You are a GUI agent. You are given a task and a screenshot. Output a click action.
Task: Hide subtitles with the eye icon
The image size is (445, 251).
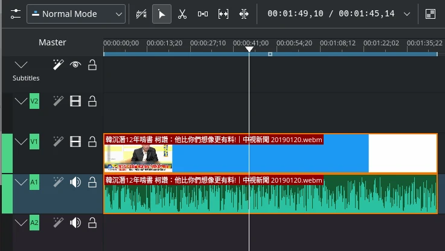pyautogui.click(x=75, y=65)
